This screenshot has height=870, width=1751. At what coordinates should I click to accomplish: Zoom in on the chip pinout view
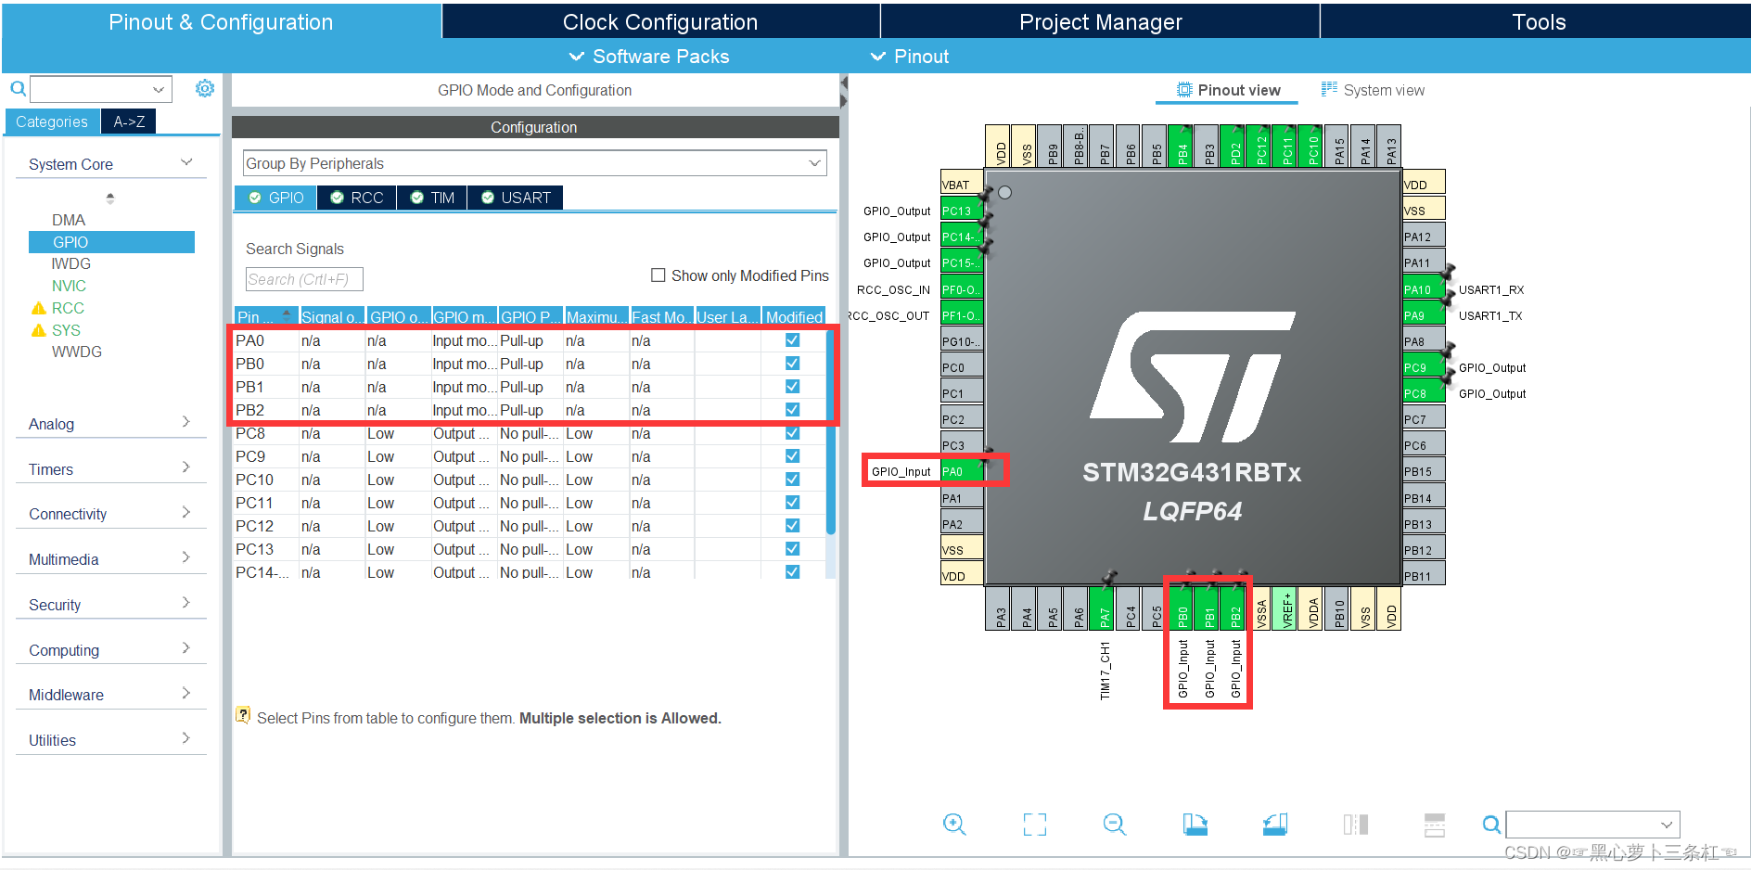[954, 824]
